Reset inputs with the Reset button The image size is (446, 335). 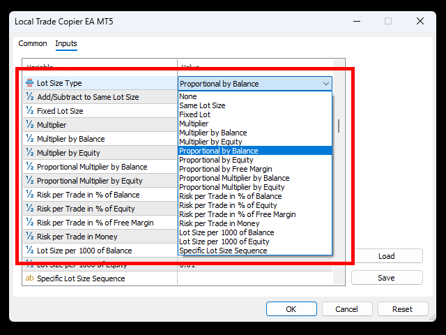pos(403,309)
